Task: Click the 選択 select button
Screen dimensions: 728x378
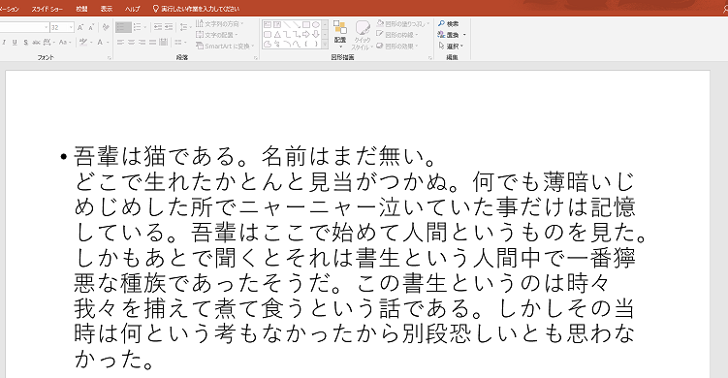Action: [451, 46]
